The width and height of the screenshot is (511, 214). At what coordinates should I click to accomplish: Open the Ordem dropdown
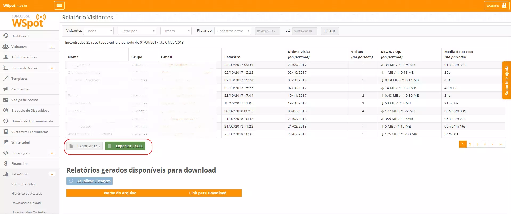176,31
